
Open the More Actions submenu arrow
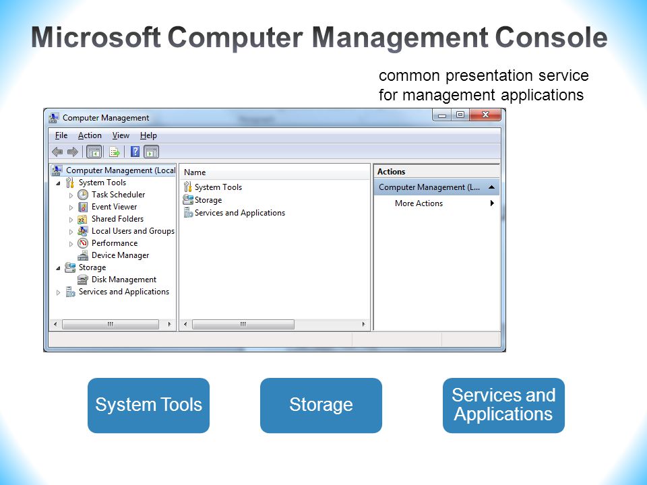point(492,203)
